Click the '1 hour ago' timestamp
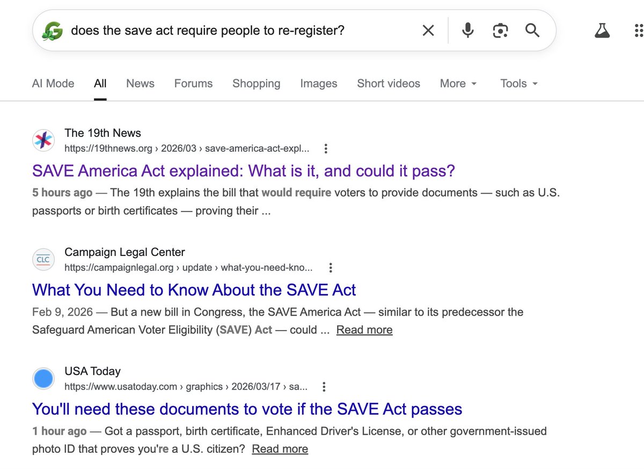644x469 pixels. tap(59, 431)
